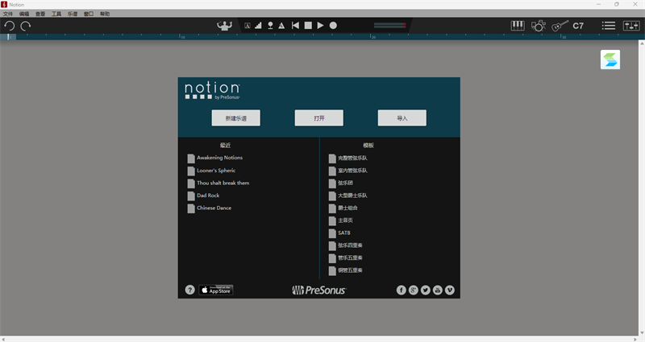This screenshot has height=342, width=645.
Task: Visit the PreSonus logo link
Action: pyautogui.click(x=318, y=290)
